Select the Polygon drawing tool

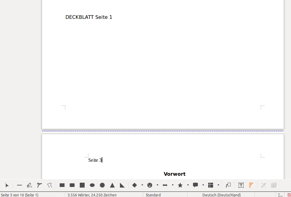coord(50,185)
